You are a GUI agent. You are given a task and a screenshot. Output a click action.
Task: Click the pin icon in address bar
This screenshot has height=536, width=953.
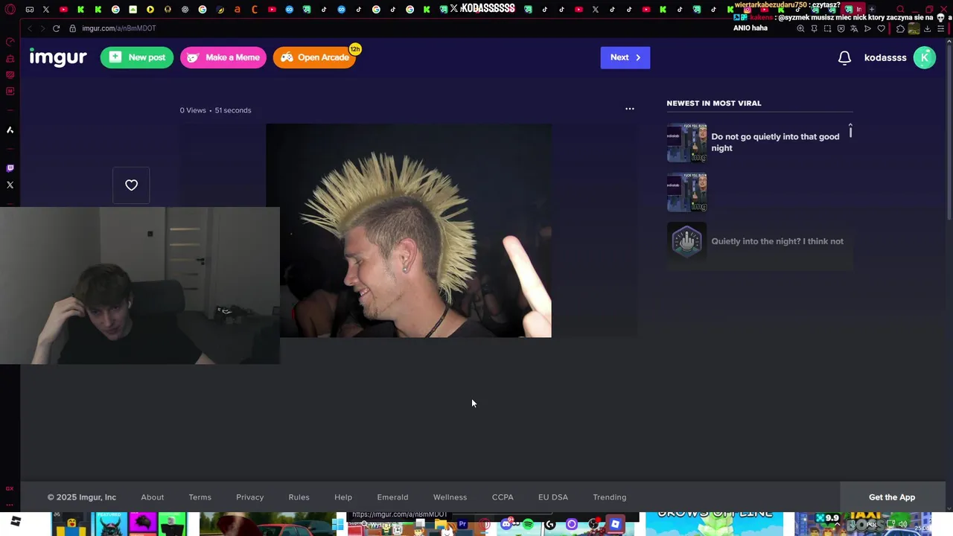click(815, 28)
